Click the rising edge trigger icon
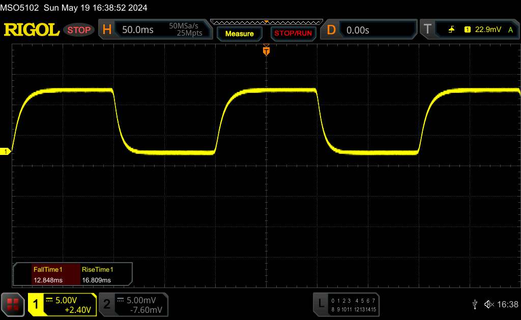521x320 pixels. (451, 30)
